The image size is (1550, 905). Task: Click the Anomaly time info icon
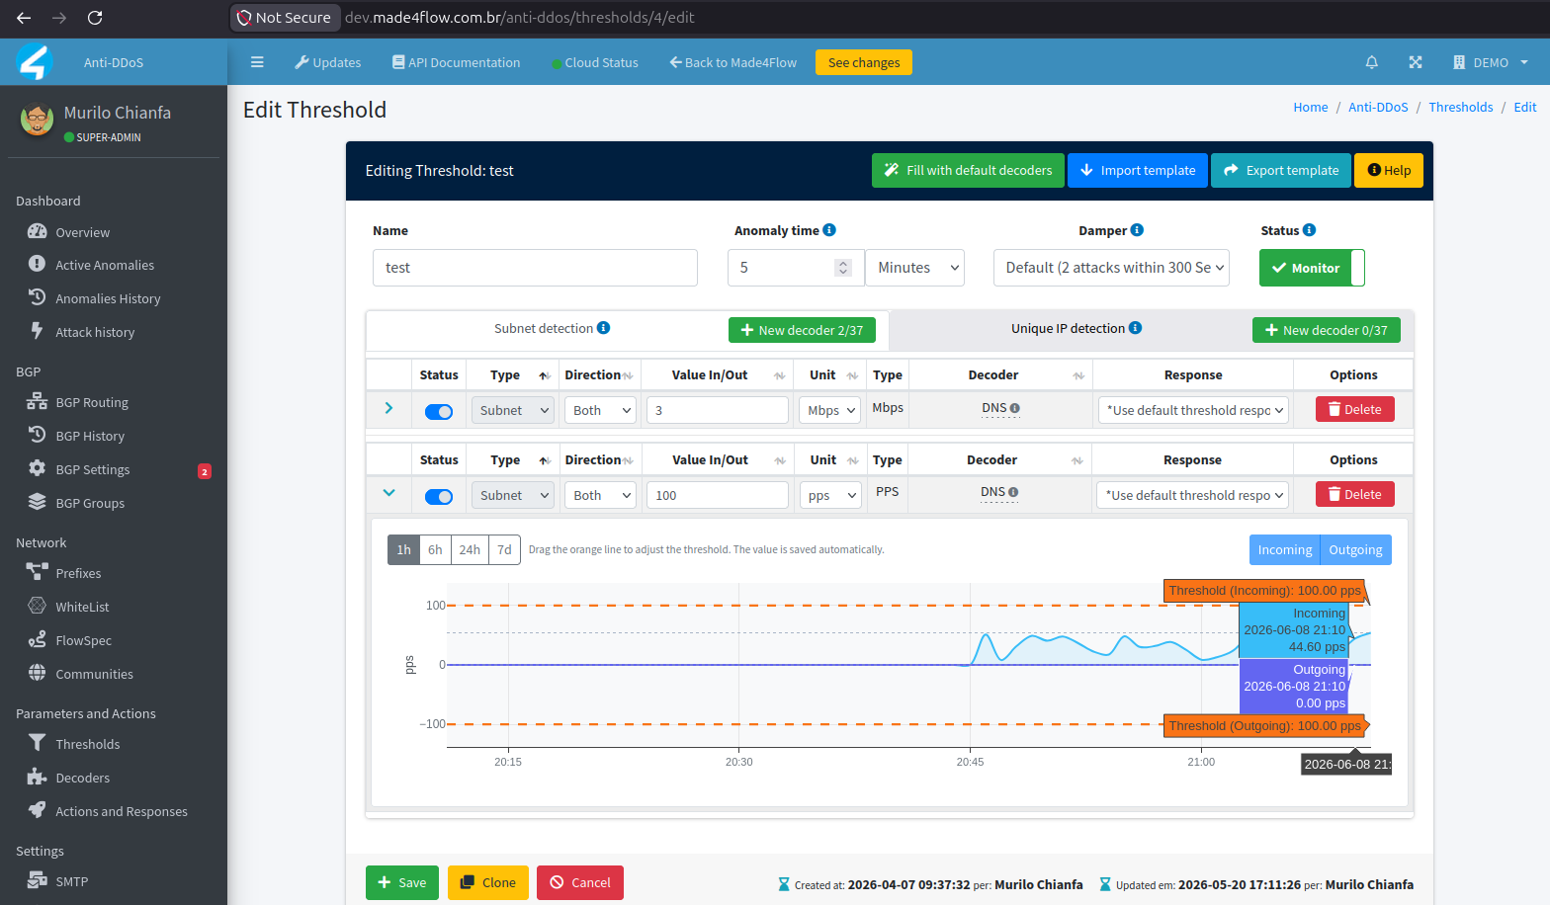(x=829, y=230)
